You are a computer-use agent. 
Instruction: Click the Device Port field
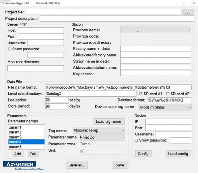tap(168, 128)
